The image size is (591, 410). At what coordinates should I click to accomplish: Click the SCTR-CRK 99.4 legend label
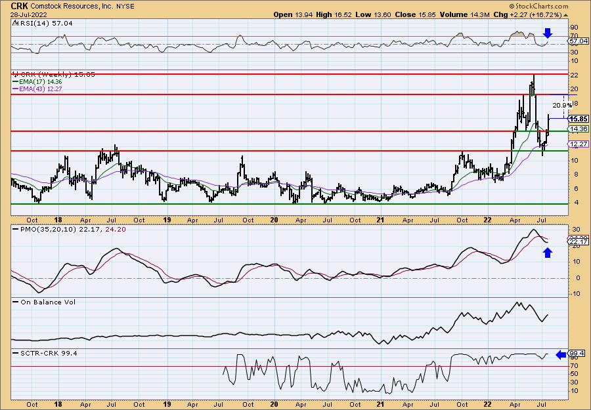tap(49, 353)
